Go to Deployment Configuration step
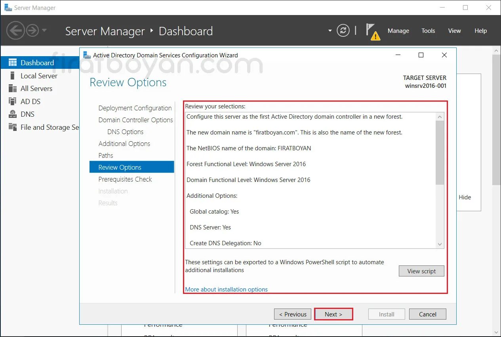The width and height of the screenshot is (501, 337). [x=135, y=108]
